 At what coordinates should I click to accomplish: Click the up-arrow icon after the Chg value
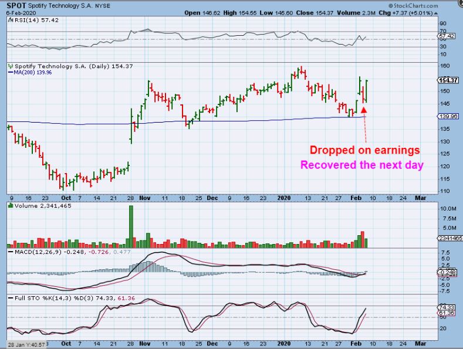pos(436,13)
